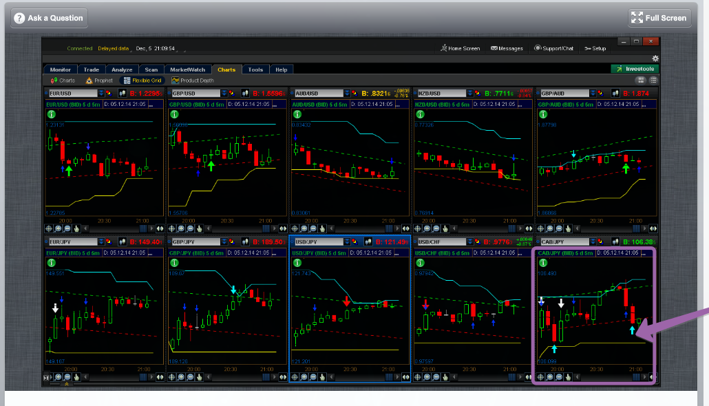Switch to grid layout view toggle

[x=640, y=81]
